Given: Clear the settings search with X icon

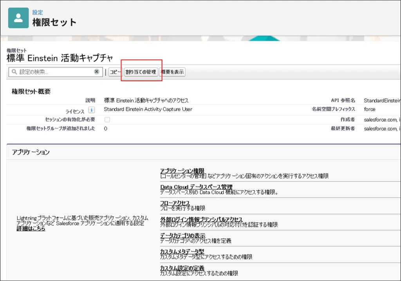Looking at the screenshot, I should click(x=96, y=72).
